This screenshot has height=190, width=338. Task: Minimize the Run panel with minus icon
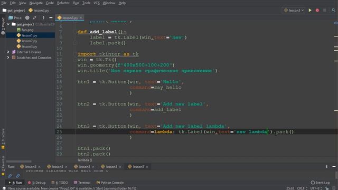(x=334, y=167)
